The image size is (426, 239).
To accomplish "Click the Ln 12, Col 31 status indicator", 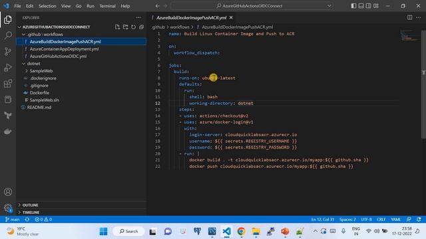I will click(x=322, y=219).
